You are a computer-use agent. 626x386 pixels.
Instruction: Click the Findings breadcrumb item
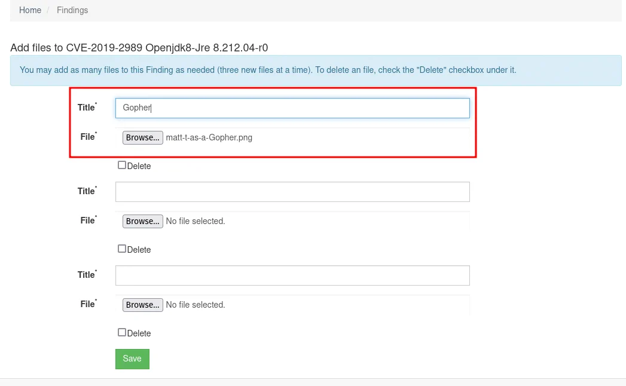(x=72, y=10)
